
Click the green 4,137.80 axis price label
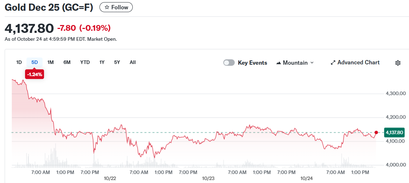394,133
